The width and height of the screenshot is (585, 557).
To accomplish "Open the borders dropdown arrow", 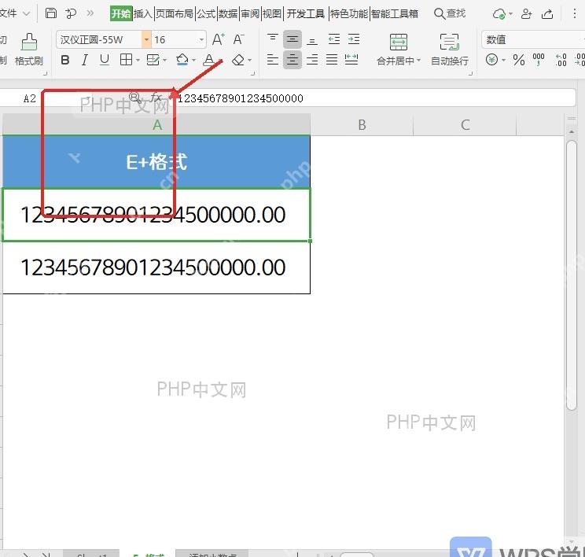I will (x=138, y=60).
